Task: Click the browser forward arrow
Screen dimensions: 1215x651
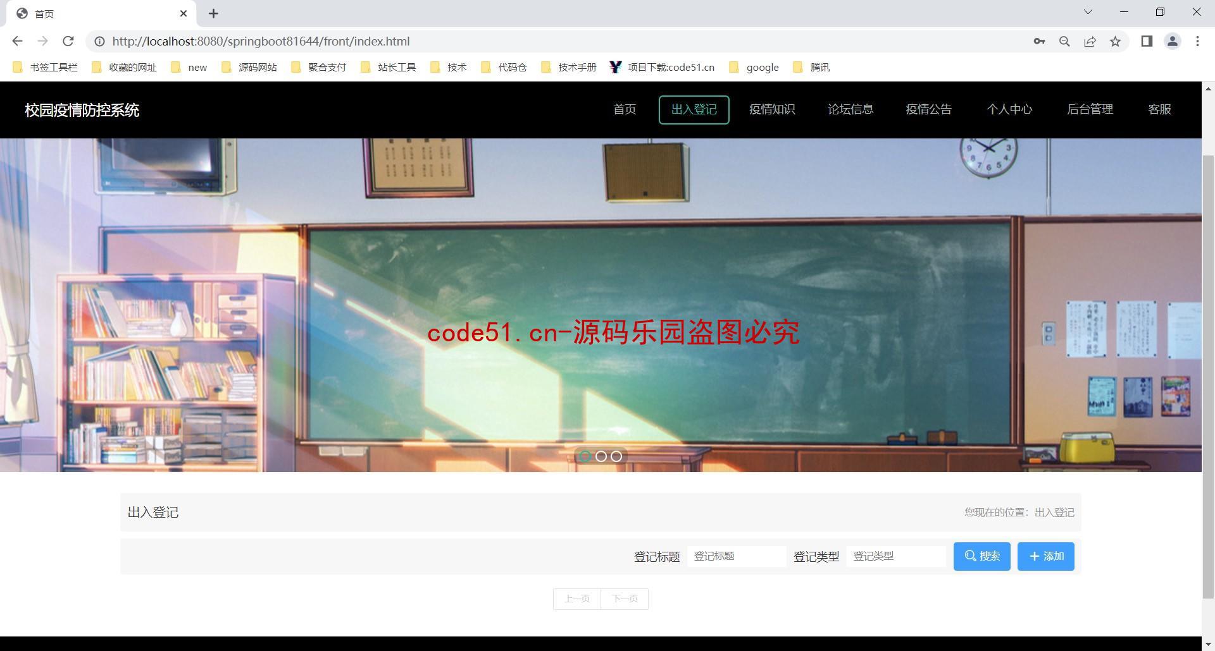Action: point(42,41)
